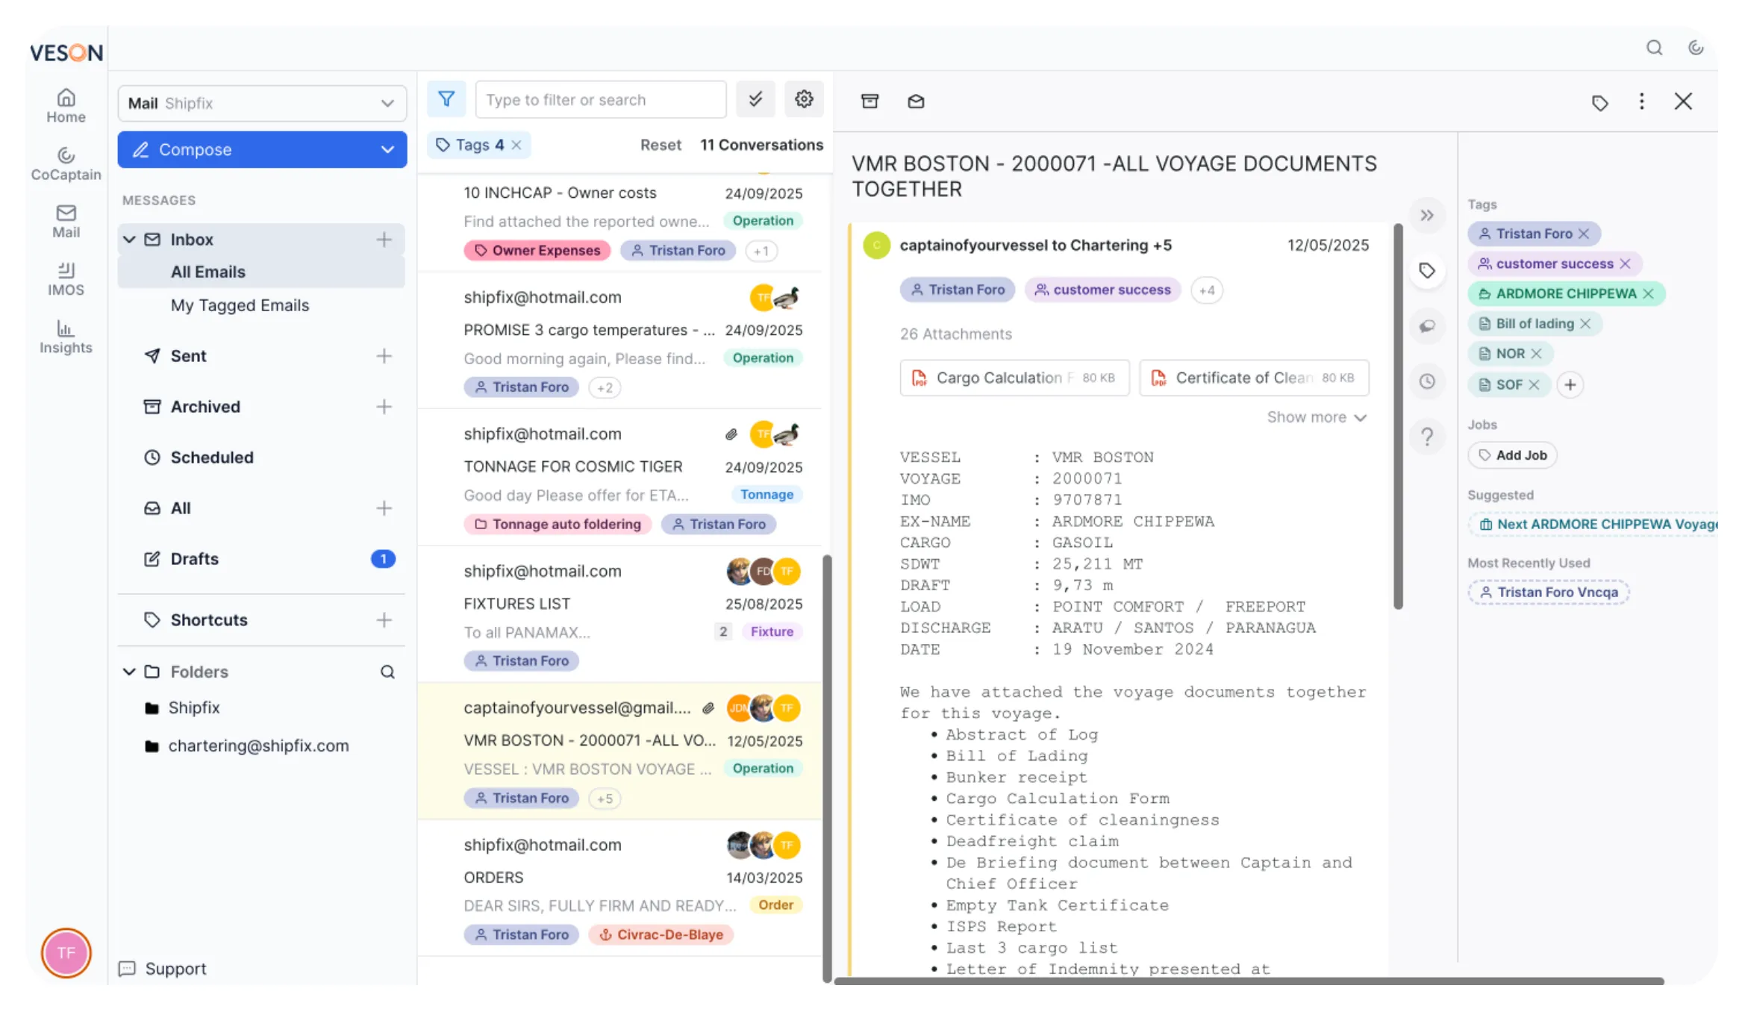The width and height of the screenshot is (1742, 1012).
Task: Select All Emails under Inbox
Action: 261,272
